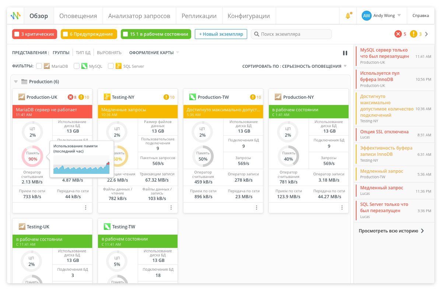
Task: Click the Production-TW MySQL icon
Action: pos(193,97)
